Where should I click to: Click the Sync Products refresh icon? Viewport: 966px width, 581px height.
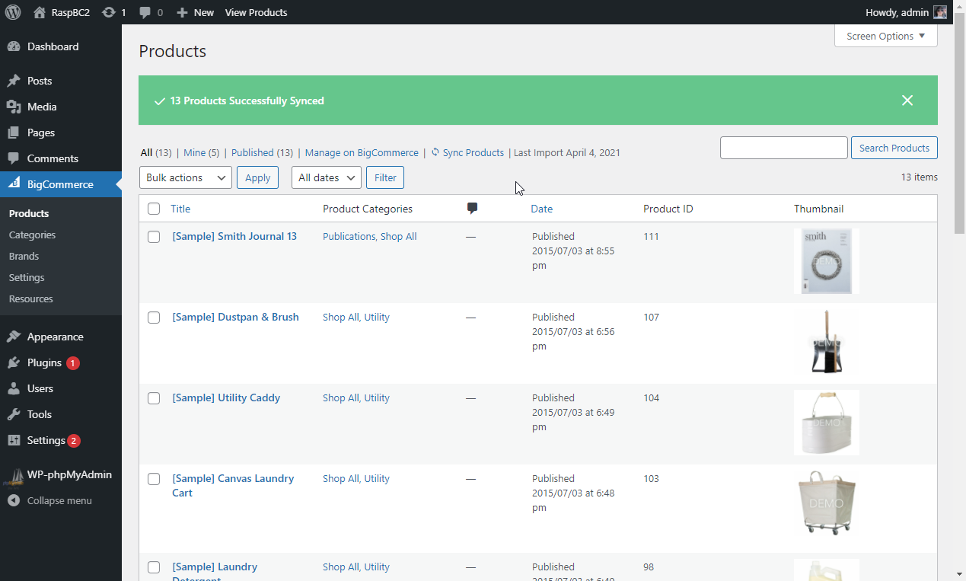point(435,152)
